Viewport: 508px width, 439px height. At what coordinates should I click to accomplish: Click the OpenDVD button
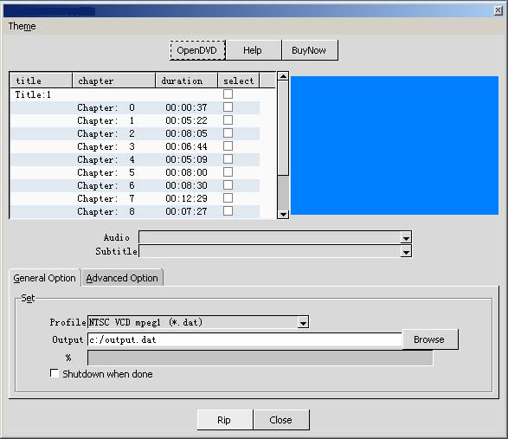[x=197, y=50]
